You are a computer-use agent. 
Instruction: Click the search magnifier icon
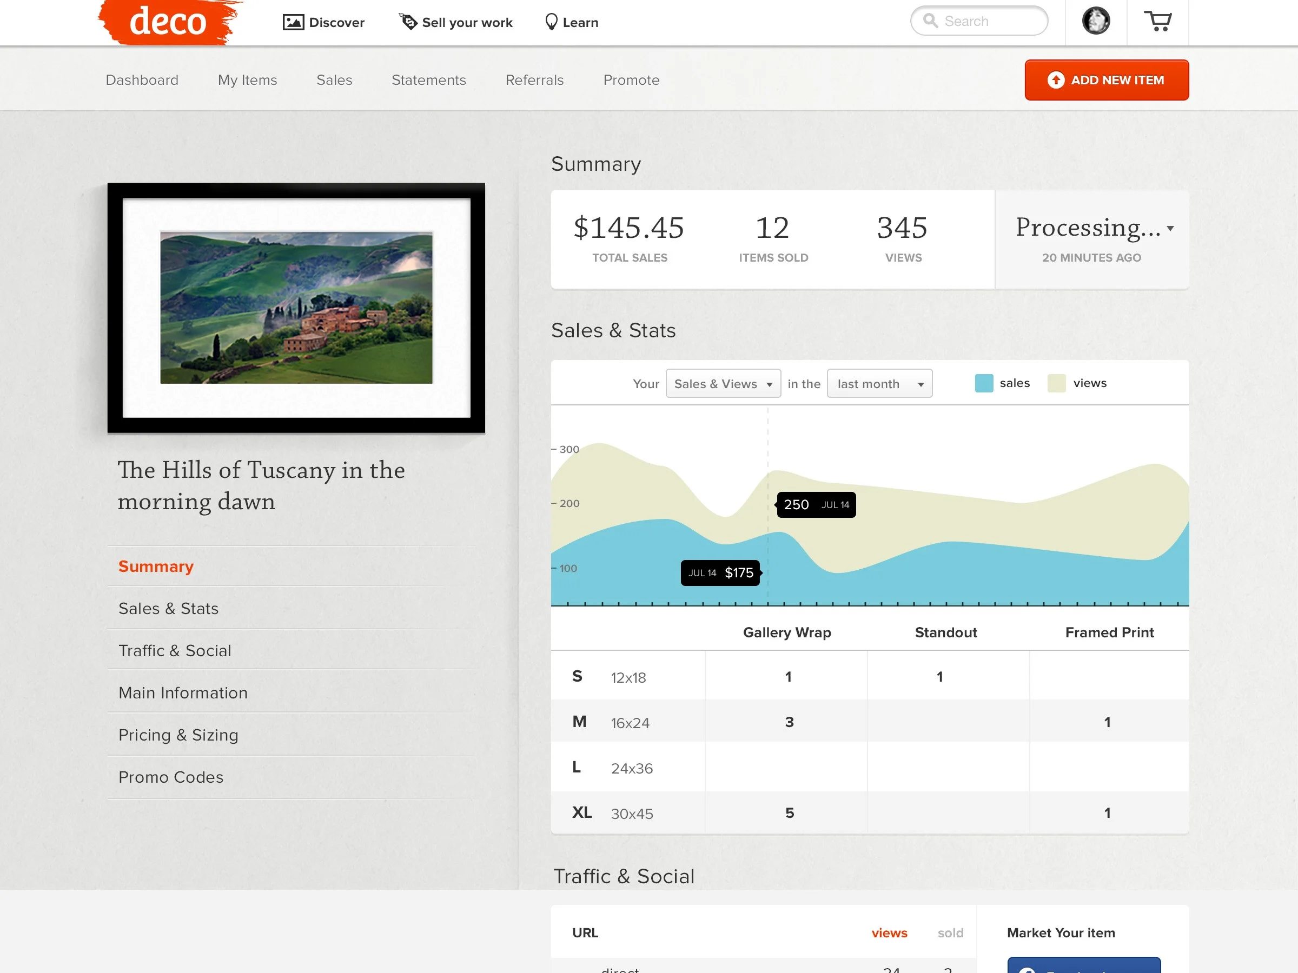(x=930, y=21)
